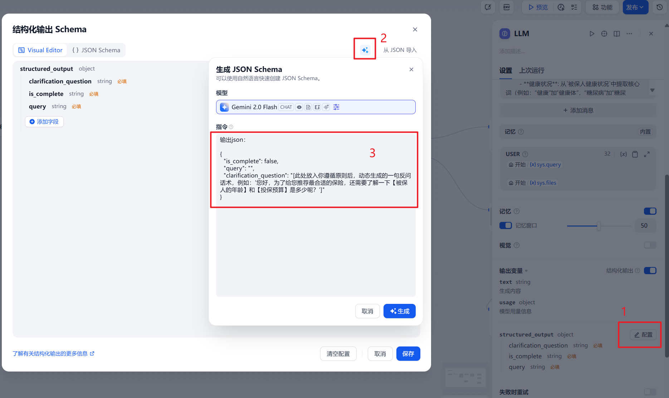Screen dimensions: 669x398
Task: Open the three-dot more menu in LLM panel
Action: [629, 34]
